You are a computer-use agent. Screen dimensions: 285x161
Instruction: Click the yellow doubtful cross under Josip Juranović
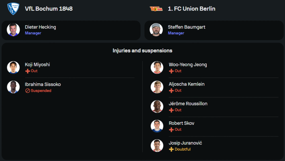point(171,149)
